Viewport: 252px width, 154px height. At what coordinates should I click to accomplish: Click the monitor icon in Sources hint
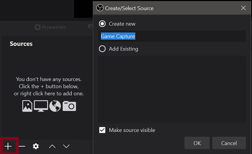click(41, 106)
